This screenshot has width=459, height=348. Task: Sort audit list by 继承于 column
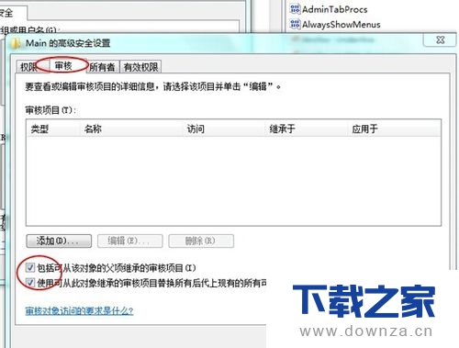307,129
